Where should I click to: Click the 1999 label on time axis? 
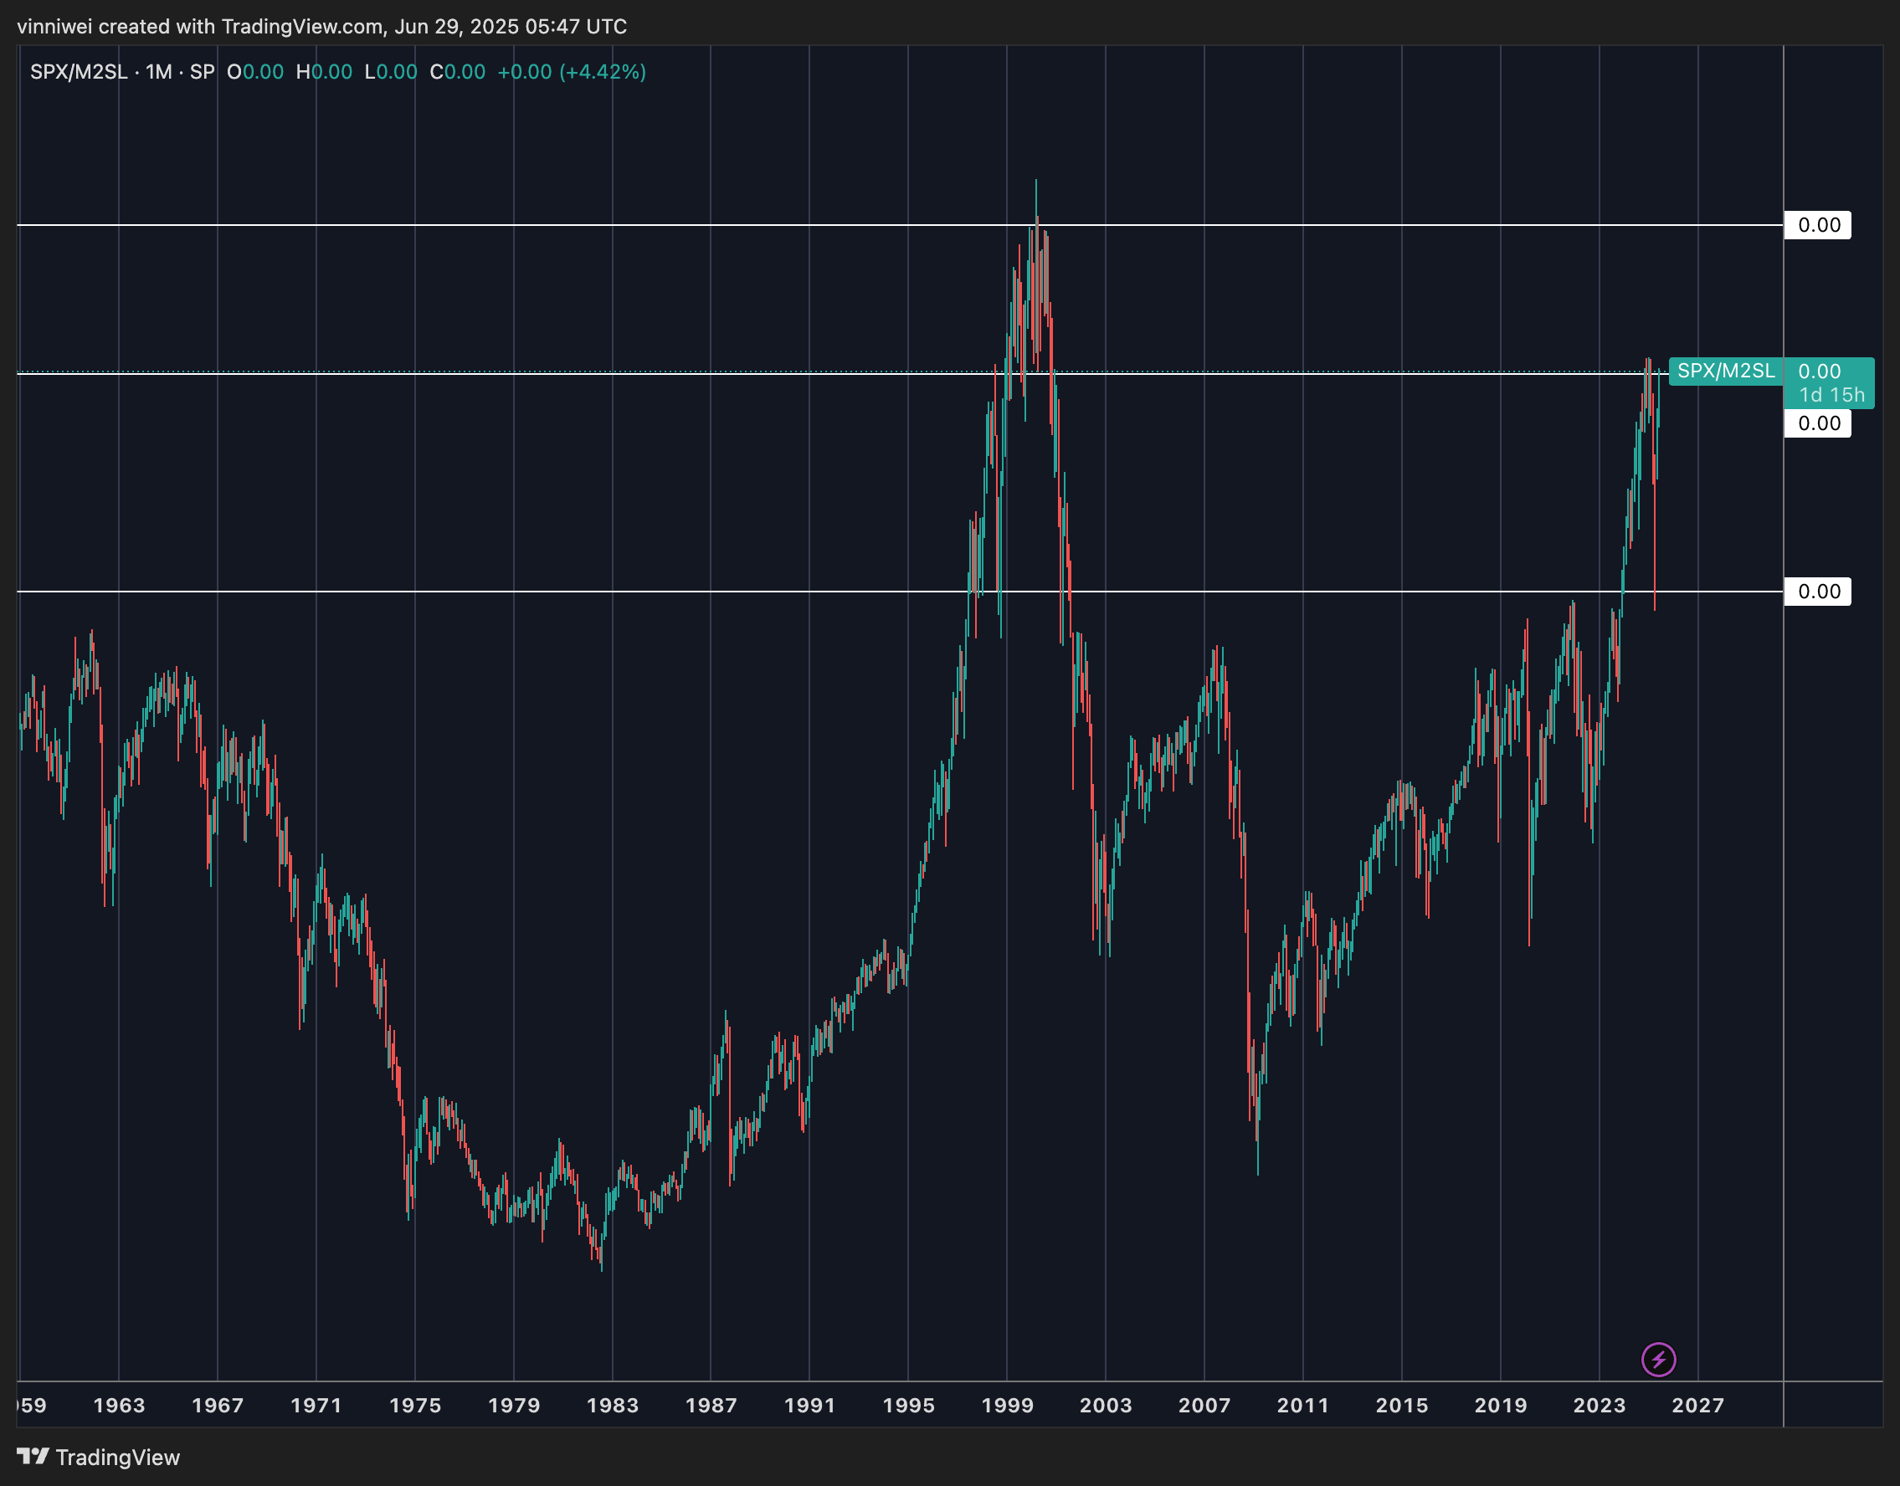[1007, 1405]
